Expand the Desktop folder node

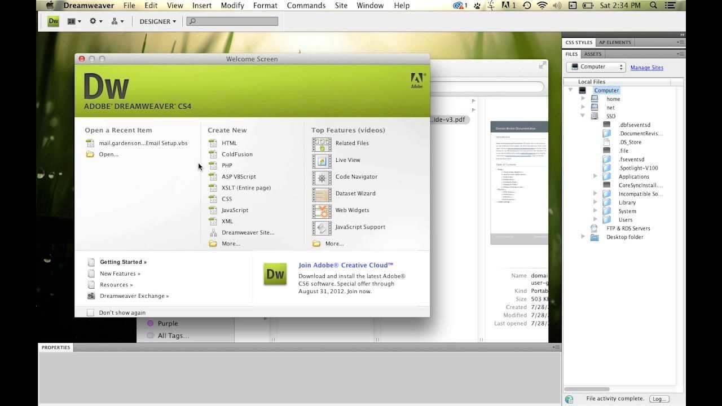pos(583,237)
